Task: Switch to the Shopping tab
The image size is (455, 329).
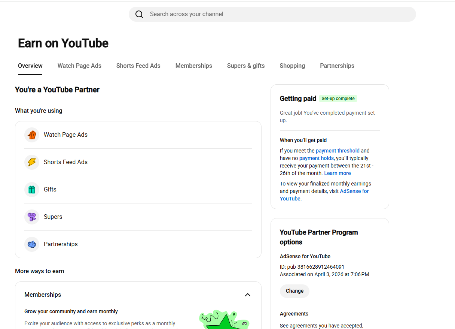Action: [292, 66]
